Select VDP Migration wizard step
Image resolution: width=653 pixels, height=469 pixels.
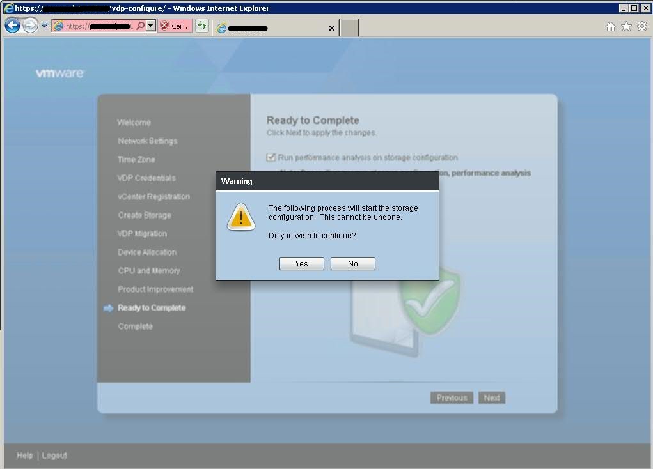pyautogui.click(x=142, y=233)
